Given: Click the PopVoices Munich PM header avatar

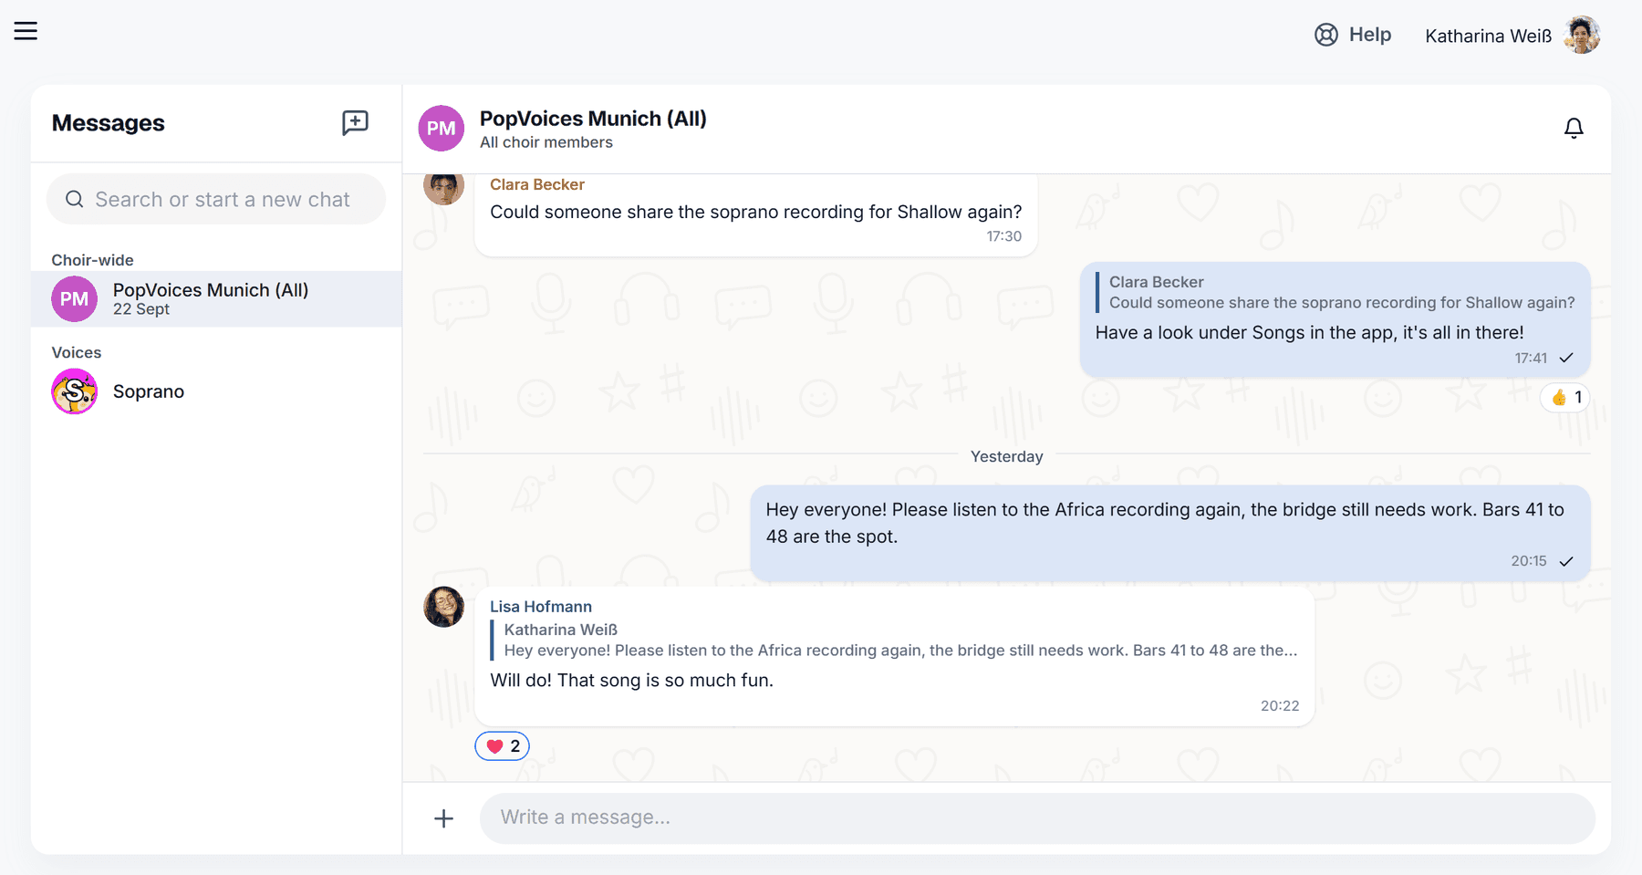Looking at the screenshot, I should click(442, 129).
